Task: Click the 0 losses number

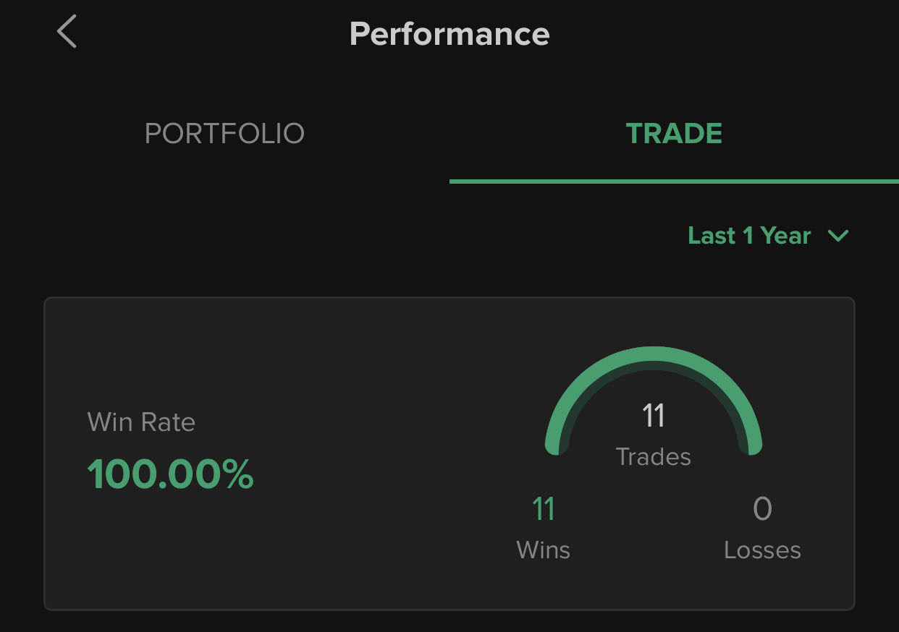Action: coord(762,509)
